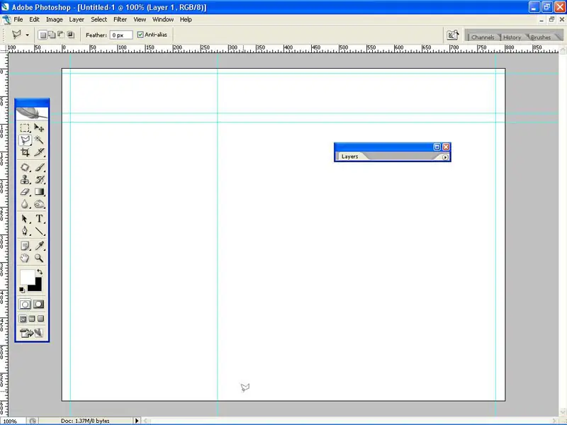Open the Filter menu
This screenshot has width=567, height=425.
[120, 20]
